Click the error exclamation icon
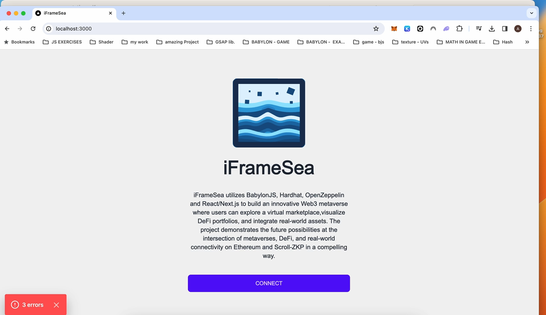The height and width of the screenshot is (315, 546). [x=15, y=305]
